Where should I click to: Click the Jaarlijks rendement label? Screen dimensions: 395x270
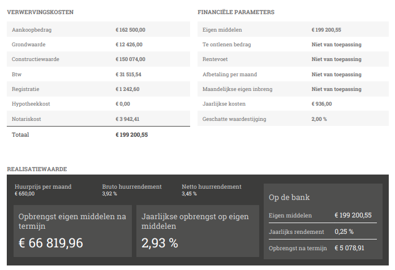click(x=297, y=232)
